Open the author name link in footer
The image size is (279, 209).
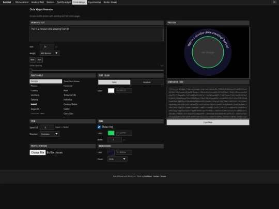coord(148,176)
